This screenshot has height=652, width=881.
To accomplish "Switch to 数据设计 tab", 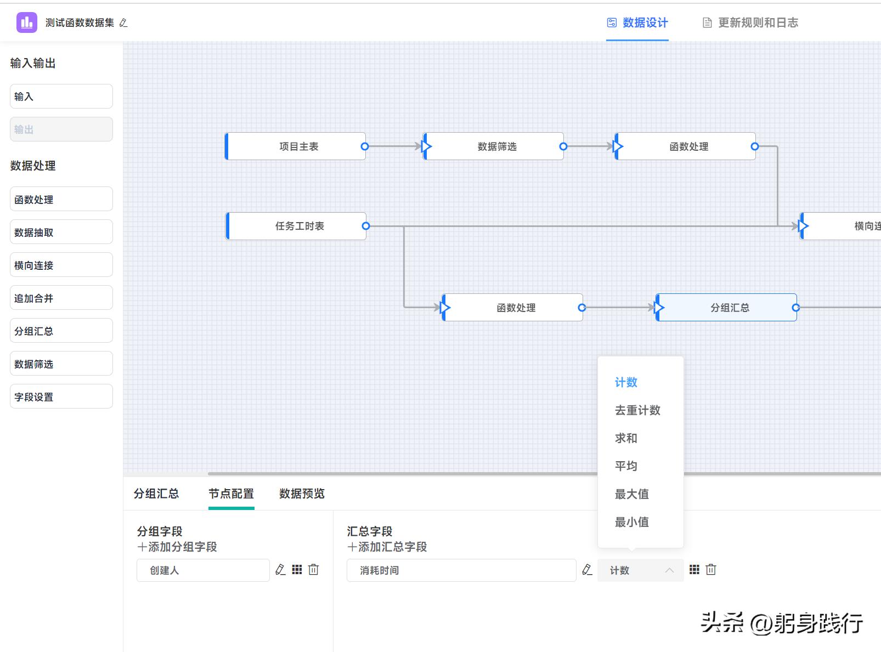I will pos(637,22).
